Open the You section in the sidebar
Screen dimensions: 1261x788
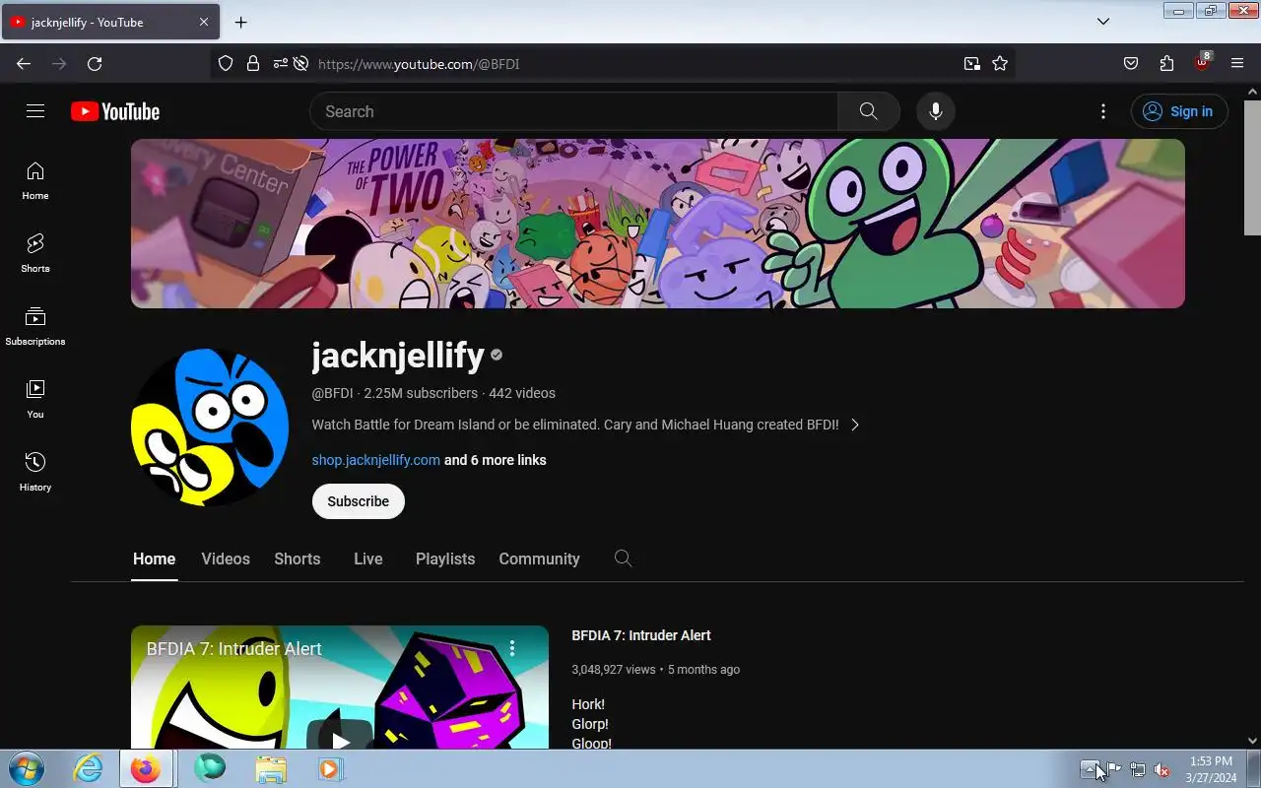point(35,400)
